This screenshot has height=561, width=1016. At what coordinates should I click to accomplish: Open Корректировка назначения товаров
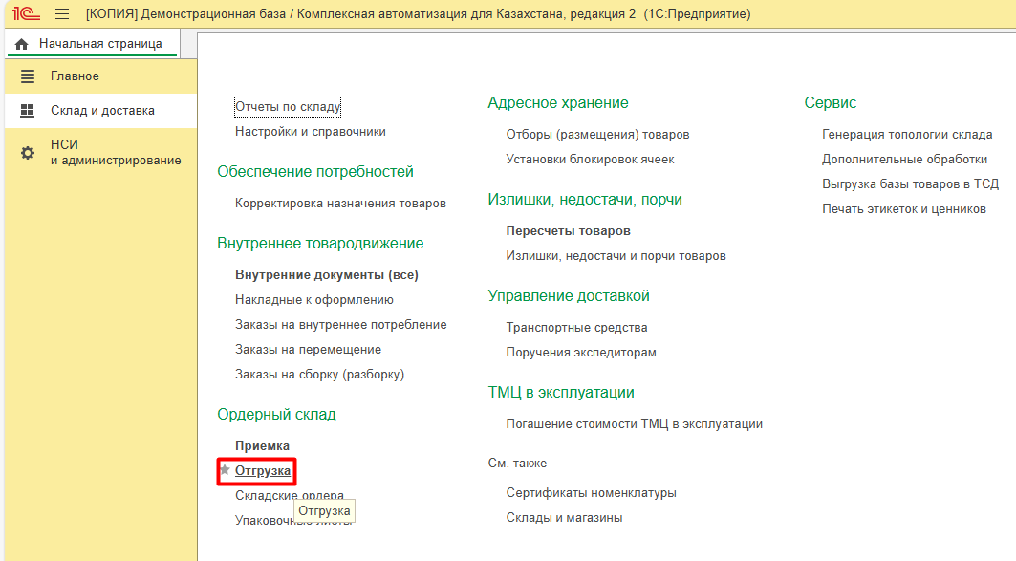[341, 204]
